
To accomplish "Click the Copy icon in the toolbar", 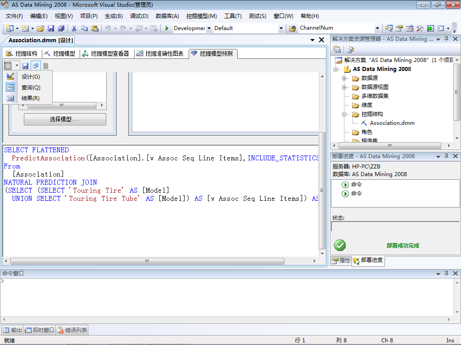I will pyautogui.click(x=84, y=28).
